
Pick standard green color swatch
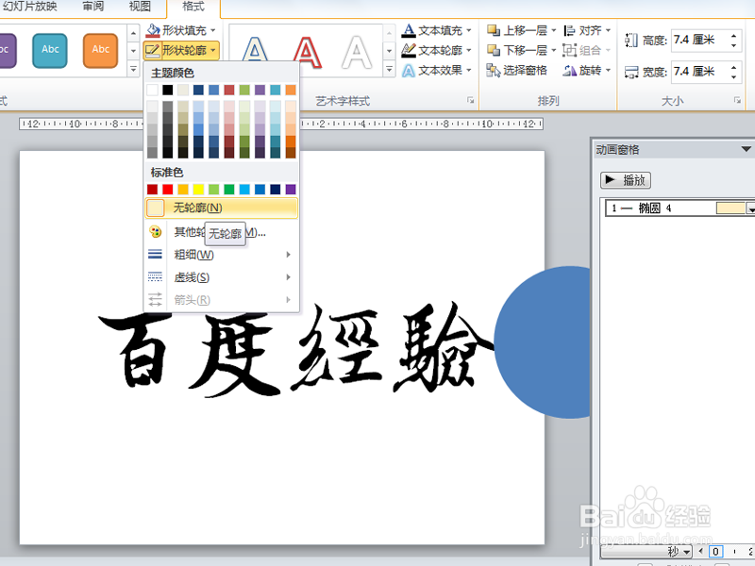click(x=229, y=190)
